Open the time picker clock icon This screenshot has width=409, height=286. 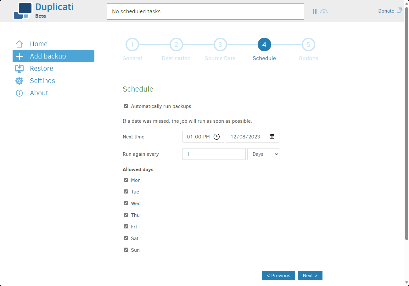[x=216, y=137]
